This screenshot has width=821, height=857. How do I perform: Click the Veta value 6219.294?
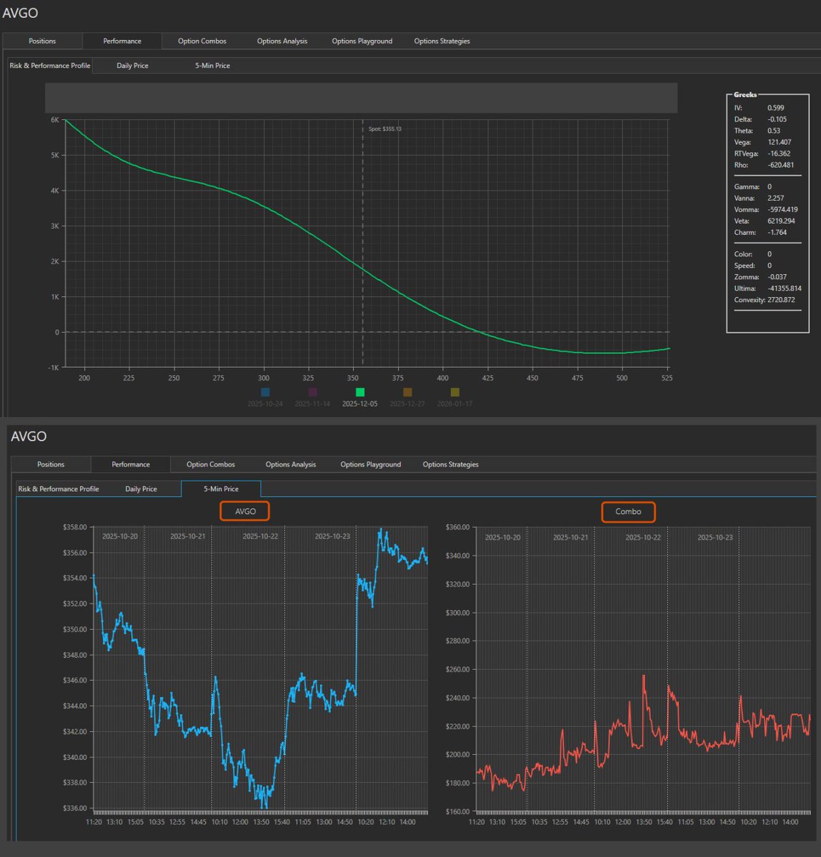click(781, 221)
